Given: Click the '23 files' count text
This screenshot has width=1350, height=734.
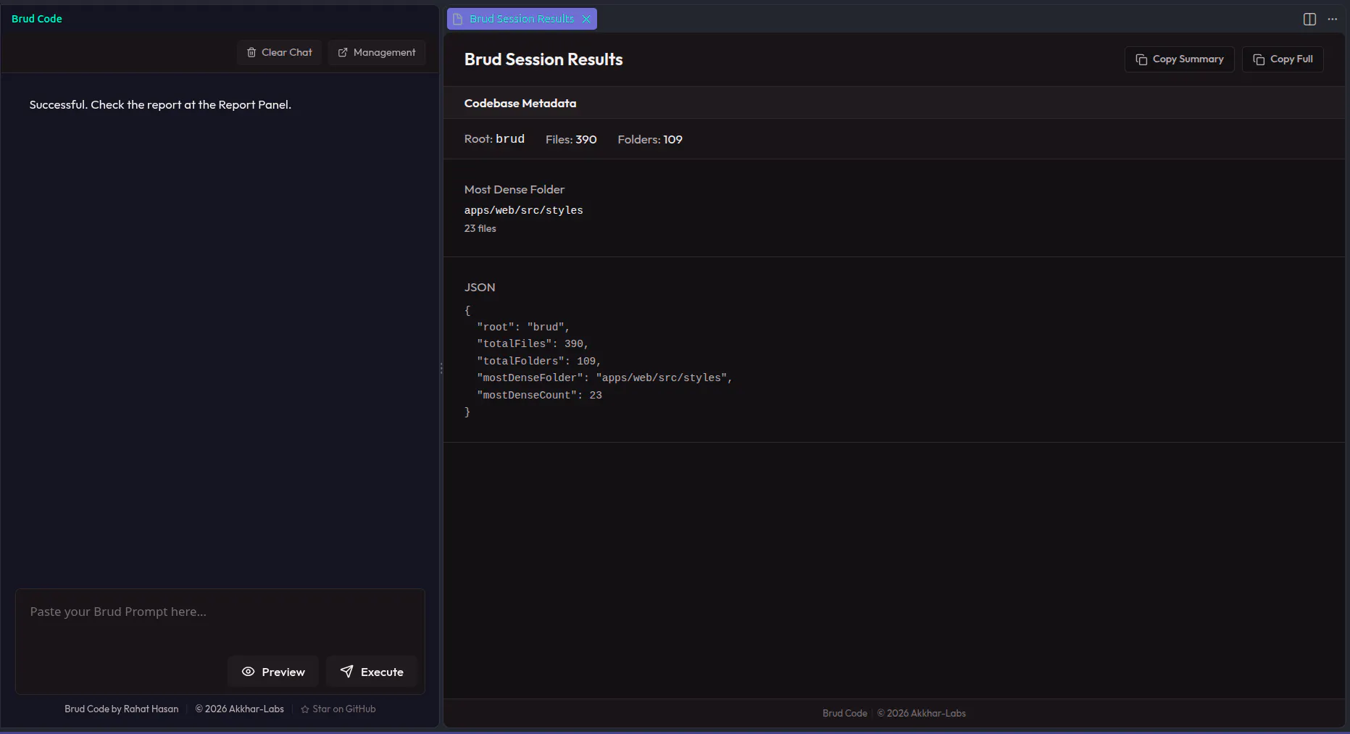Looking at the screenshot, I should 480,228.
